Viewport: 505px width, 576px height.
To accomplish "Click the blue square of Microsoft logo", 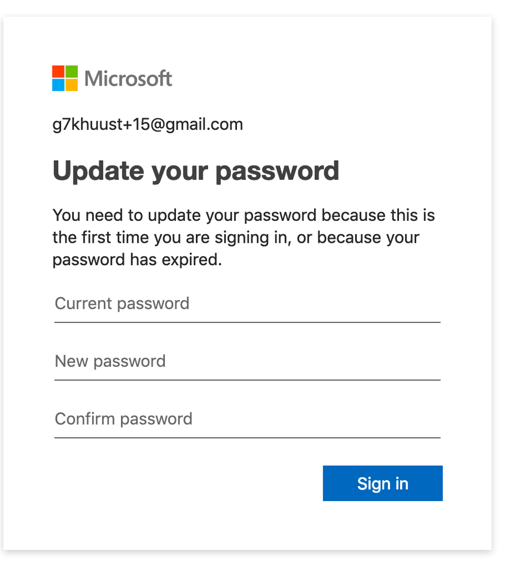I will click(x=58, y=85).
